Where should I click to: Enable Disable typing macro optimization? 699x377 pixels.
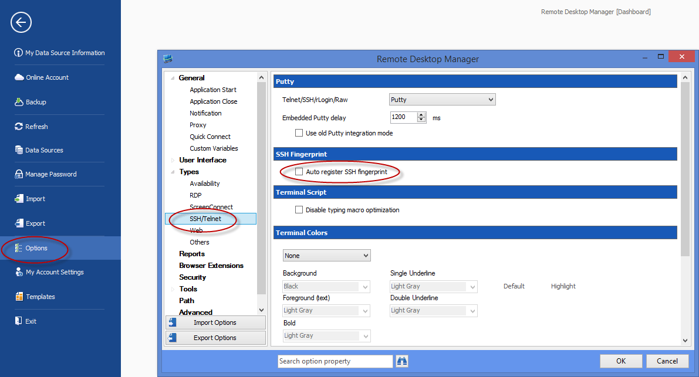point(299,209)
